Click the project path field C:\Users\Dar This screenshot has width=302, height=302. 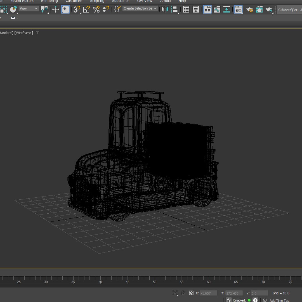290,10
